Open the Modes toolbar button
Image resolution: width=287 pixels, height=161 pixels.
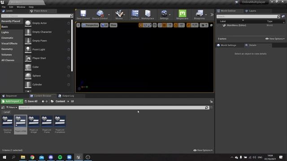pos(119,15)
